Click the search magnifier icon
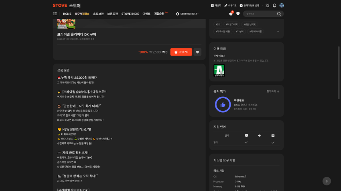The width and height of the screenshot is (341, 191). pyautogui.click(x=279, y=14)
